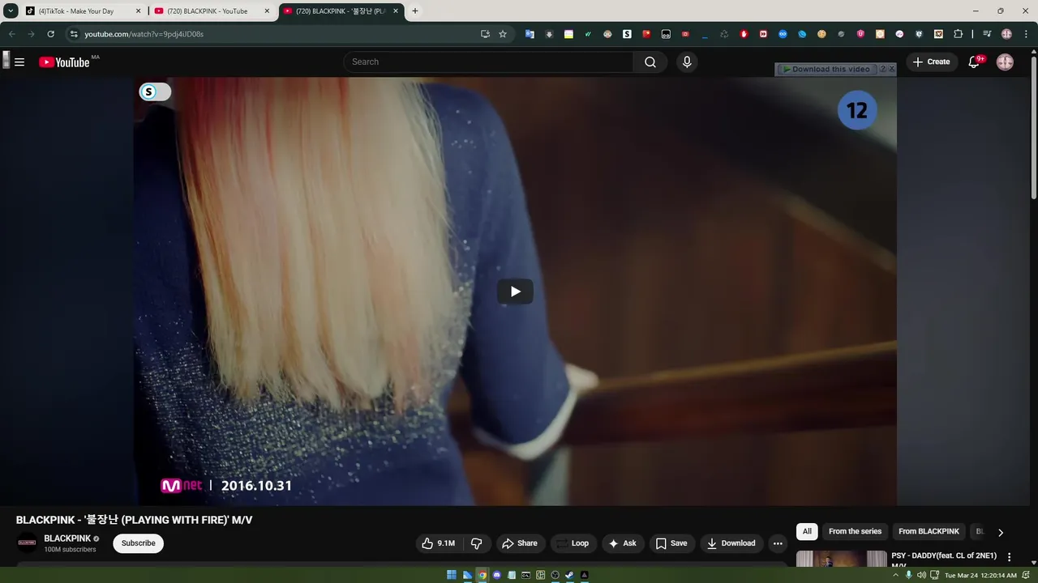
Task: Select the From BLACKPINK chip
Action: coord(929,531)
